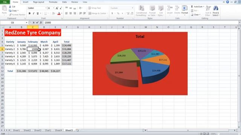Select column C header

(33, 27)
